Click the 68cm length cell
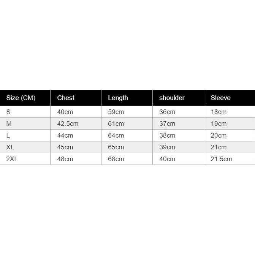Screen dimensions: 255x255 tap(116, 159)
